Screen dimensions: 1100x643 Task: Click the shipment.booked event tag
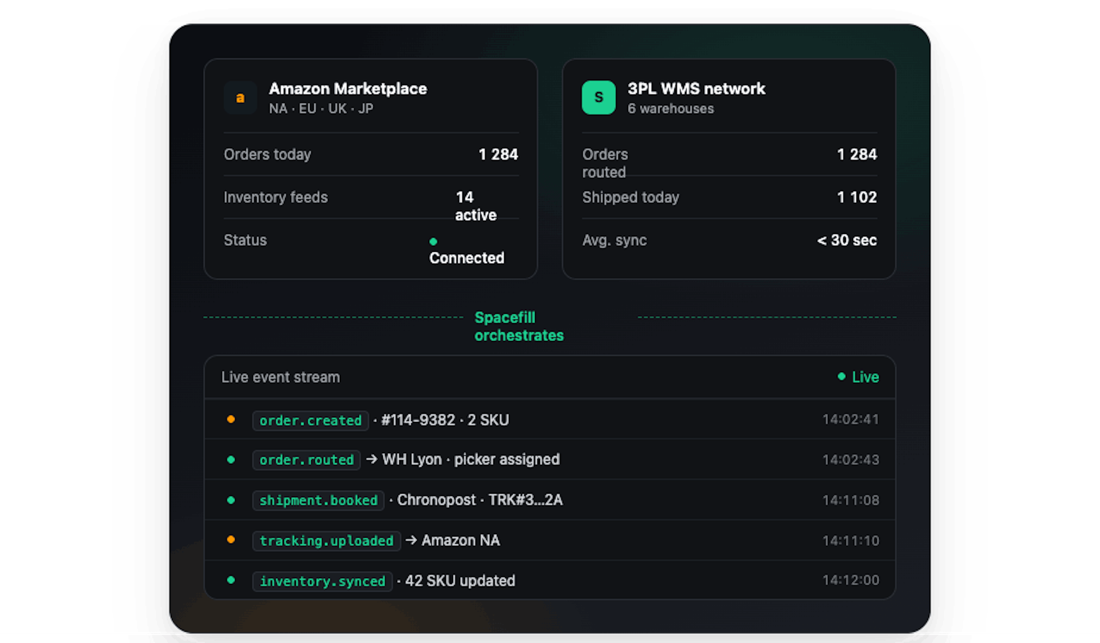point(318,500)
